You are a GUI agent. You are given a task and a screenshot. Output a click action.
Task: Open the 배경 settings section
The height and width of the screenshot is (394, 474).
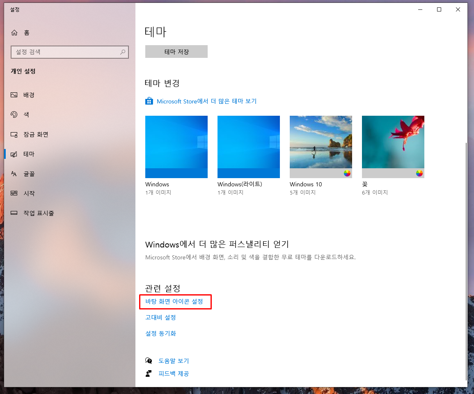point(70,95)
